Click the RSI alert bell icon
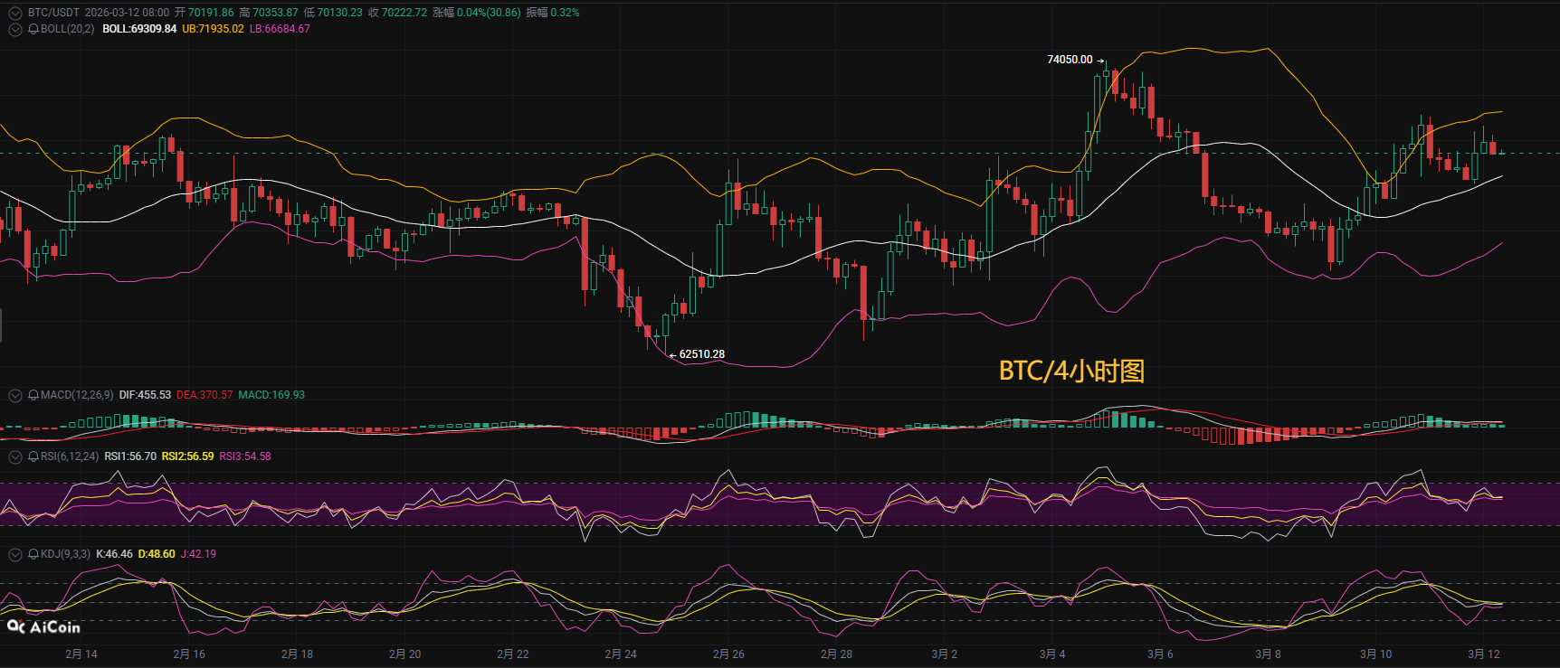 point(33,456)
